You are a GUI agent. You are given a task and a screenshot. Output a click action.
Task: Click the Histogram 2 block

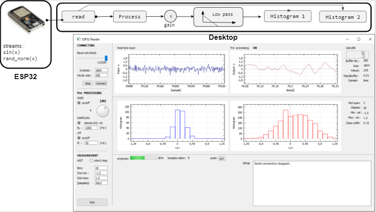pyautogui.click(x=343, y=17)
